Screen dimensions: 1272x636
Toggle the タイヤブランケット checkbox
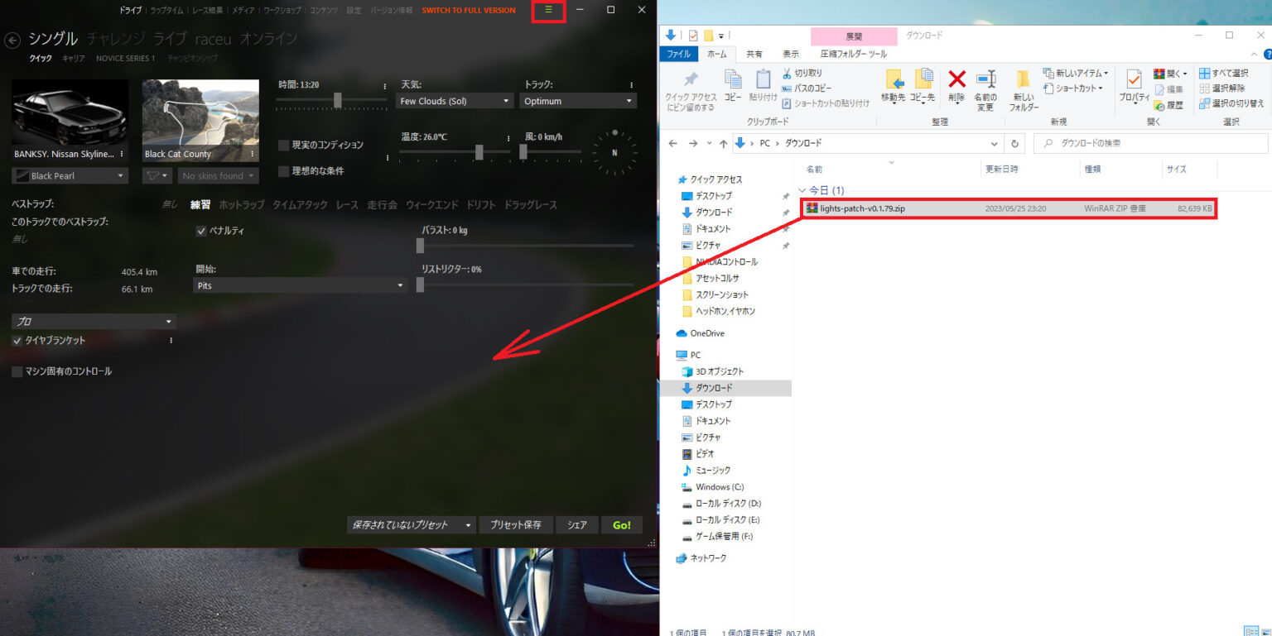[x=16, y=340]
